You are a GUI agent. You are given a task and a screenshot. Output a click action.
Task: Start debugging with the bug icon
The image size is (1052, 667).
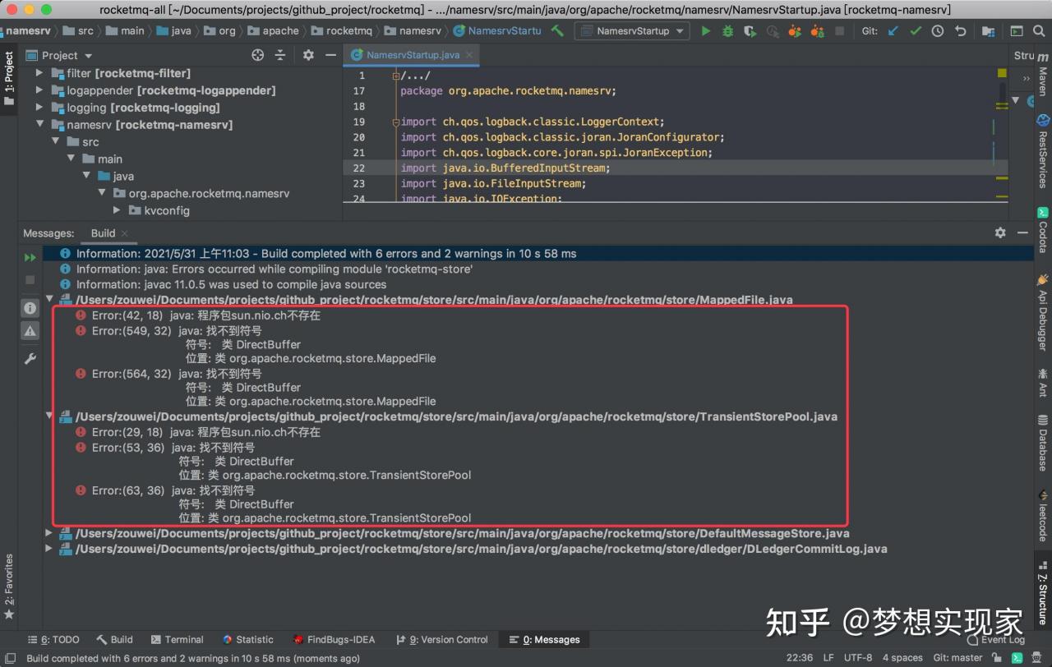coord(728,30)
